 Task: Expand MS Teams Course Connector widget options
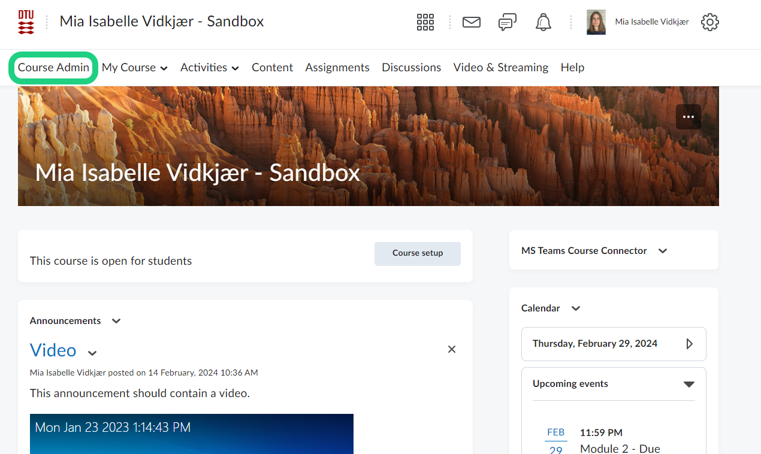[x=663, y=251]
